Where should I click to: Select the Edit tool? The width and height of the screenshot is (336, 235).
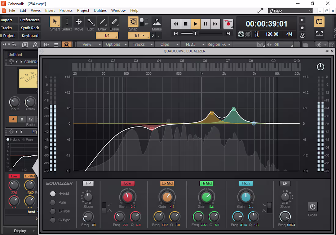click(x=90, y=22)
